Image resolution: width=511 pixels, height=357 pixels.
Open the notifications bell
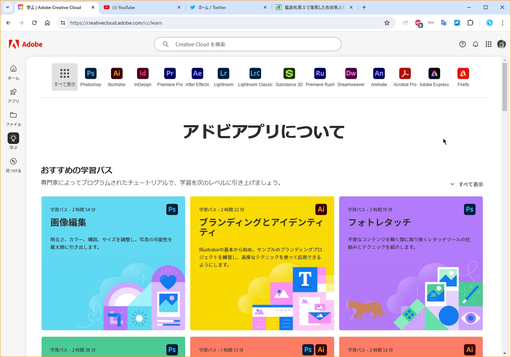coord(476,44)
